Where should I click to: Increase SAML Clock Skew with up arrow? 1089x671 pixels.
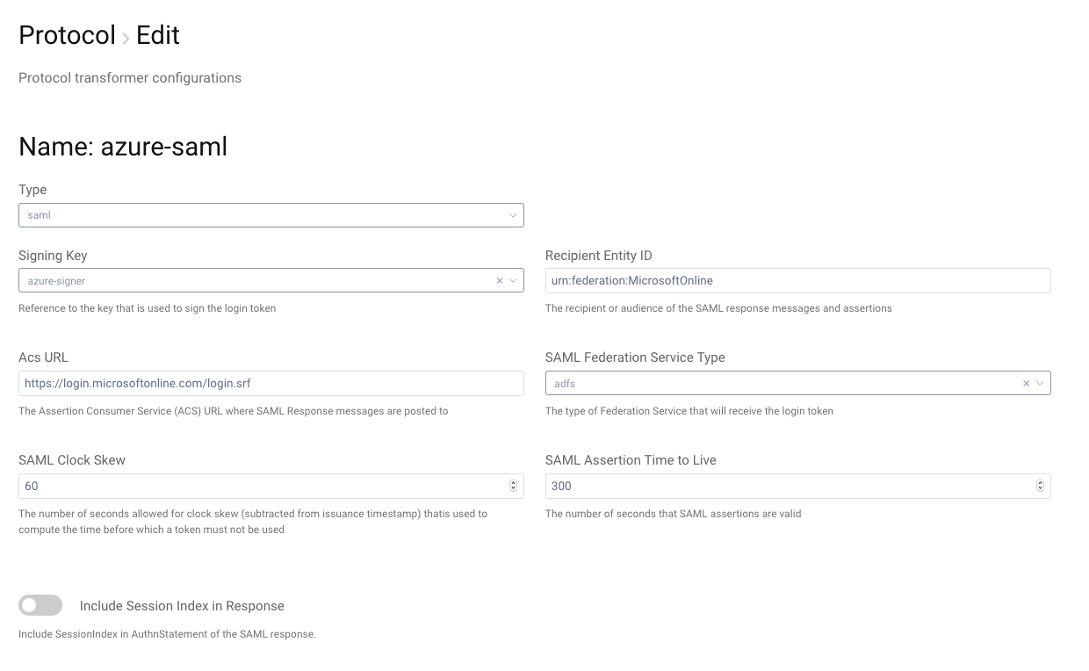click(x=513, y=483)
